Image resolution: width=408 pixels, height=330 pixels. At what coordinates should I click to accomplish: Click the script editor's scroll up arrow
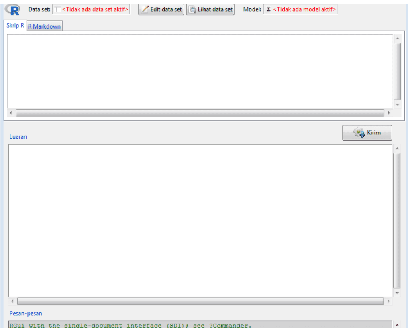[398, 38]
